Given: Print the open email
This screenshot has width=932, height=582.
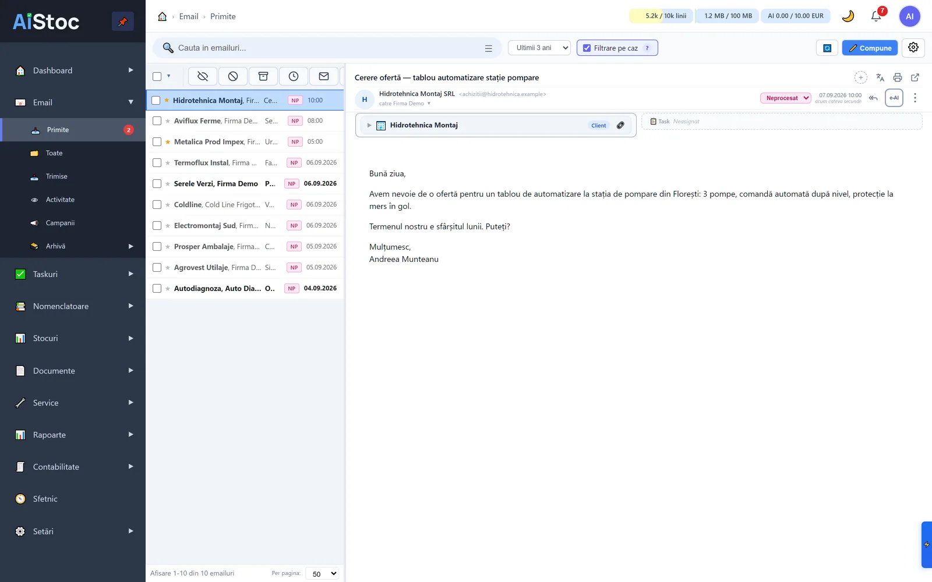Looking at the screenshot, I should tap(898, 77).
